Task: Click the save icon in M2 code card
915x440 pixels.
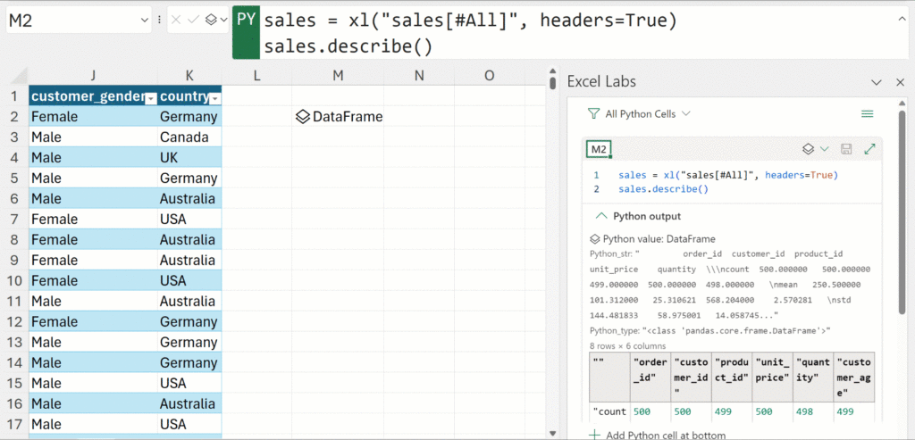Action: coord(846,149)
